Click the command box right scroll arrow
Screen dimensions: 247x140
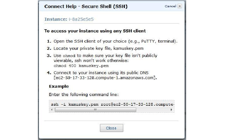tap(172, 110)
